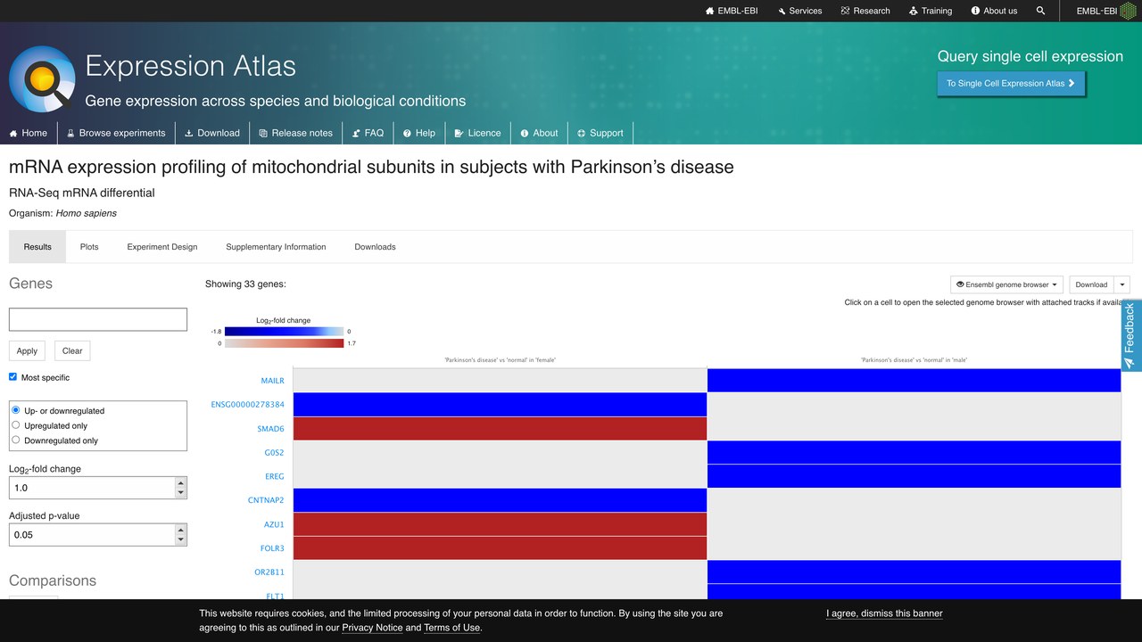Open the Help navigation item
The width and height of the screenshot is (1142, 642).
point(419,133)
